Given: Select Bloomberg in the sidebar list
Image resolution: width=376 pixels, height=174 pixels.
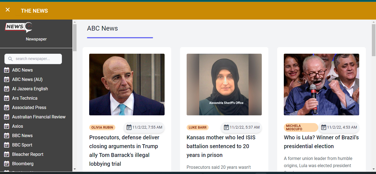Looking at the screenshot, I should 23,164.
